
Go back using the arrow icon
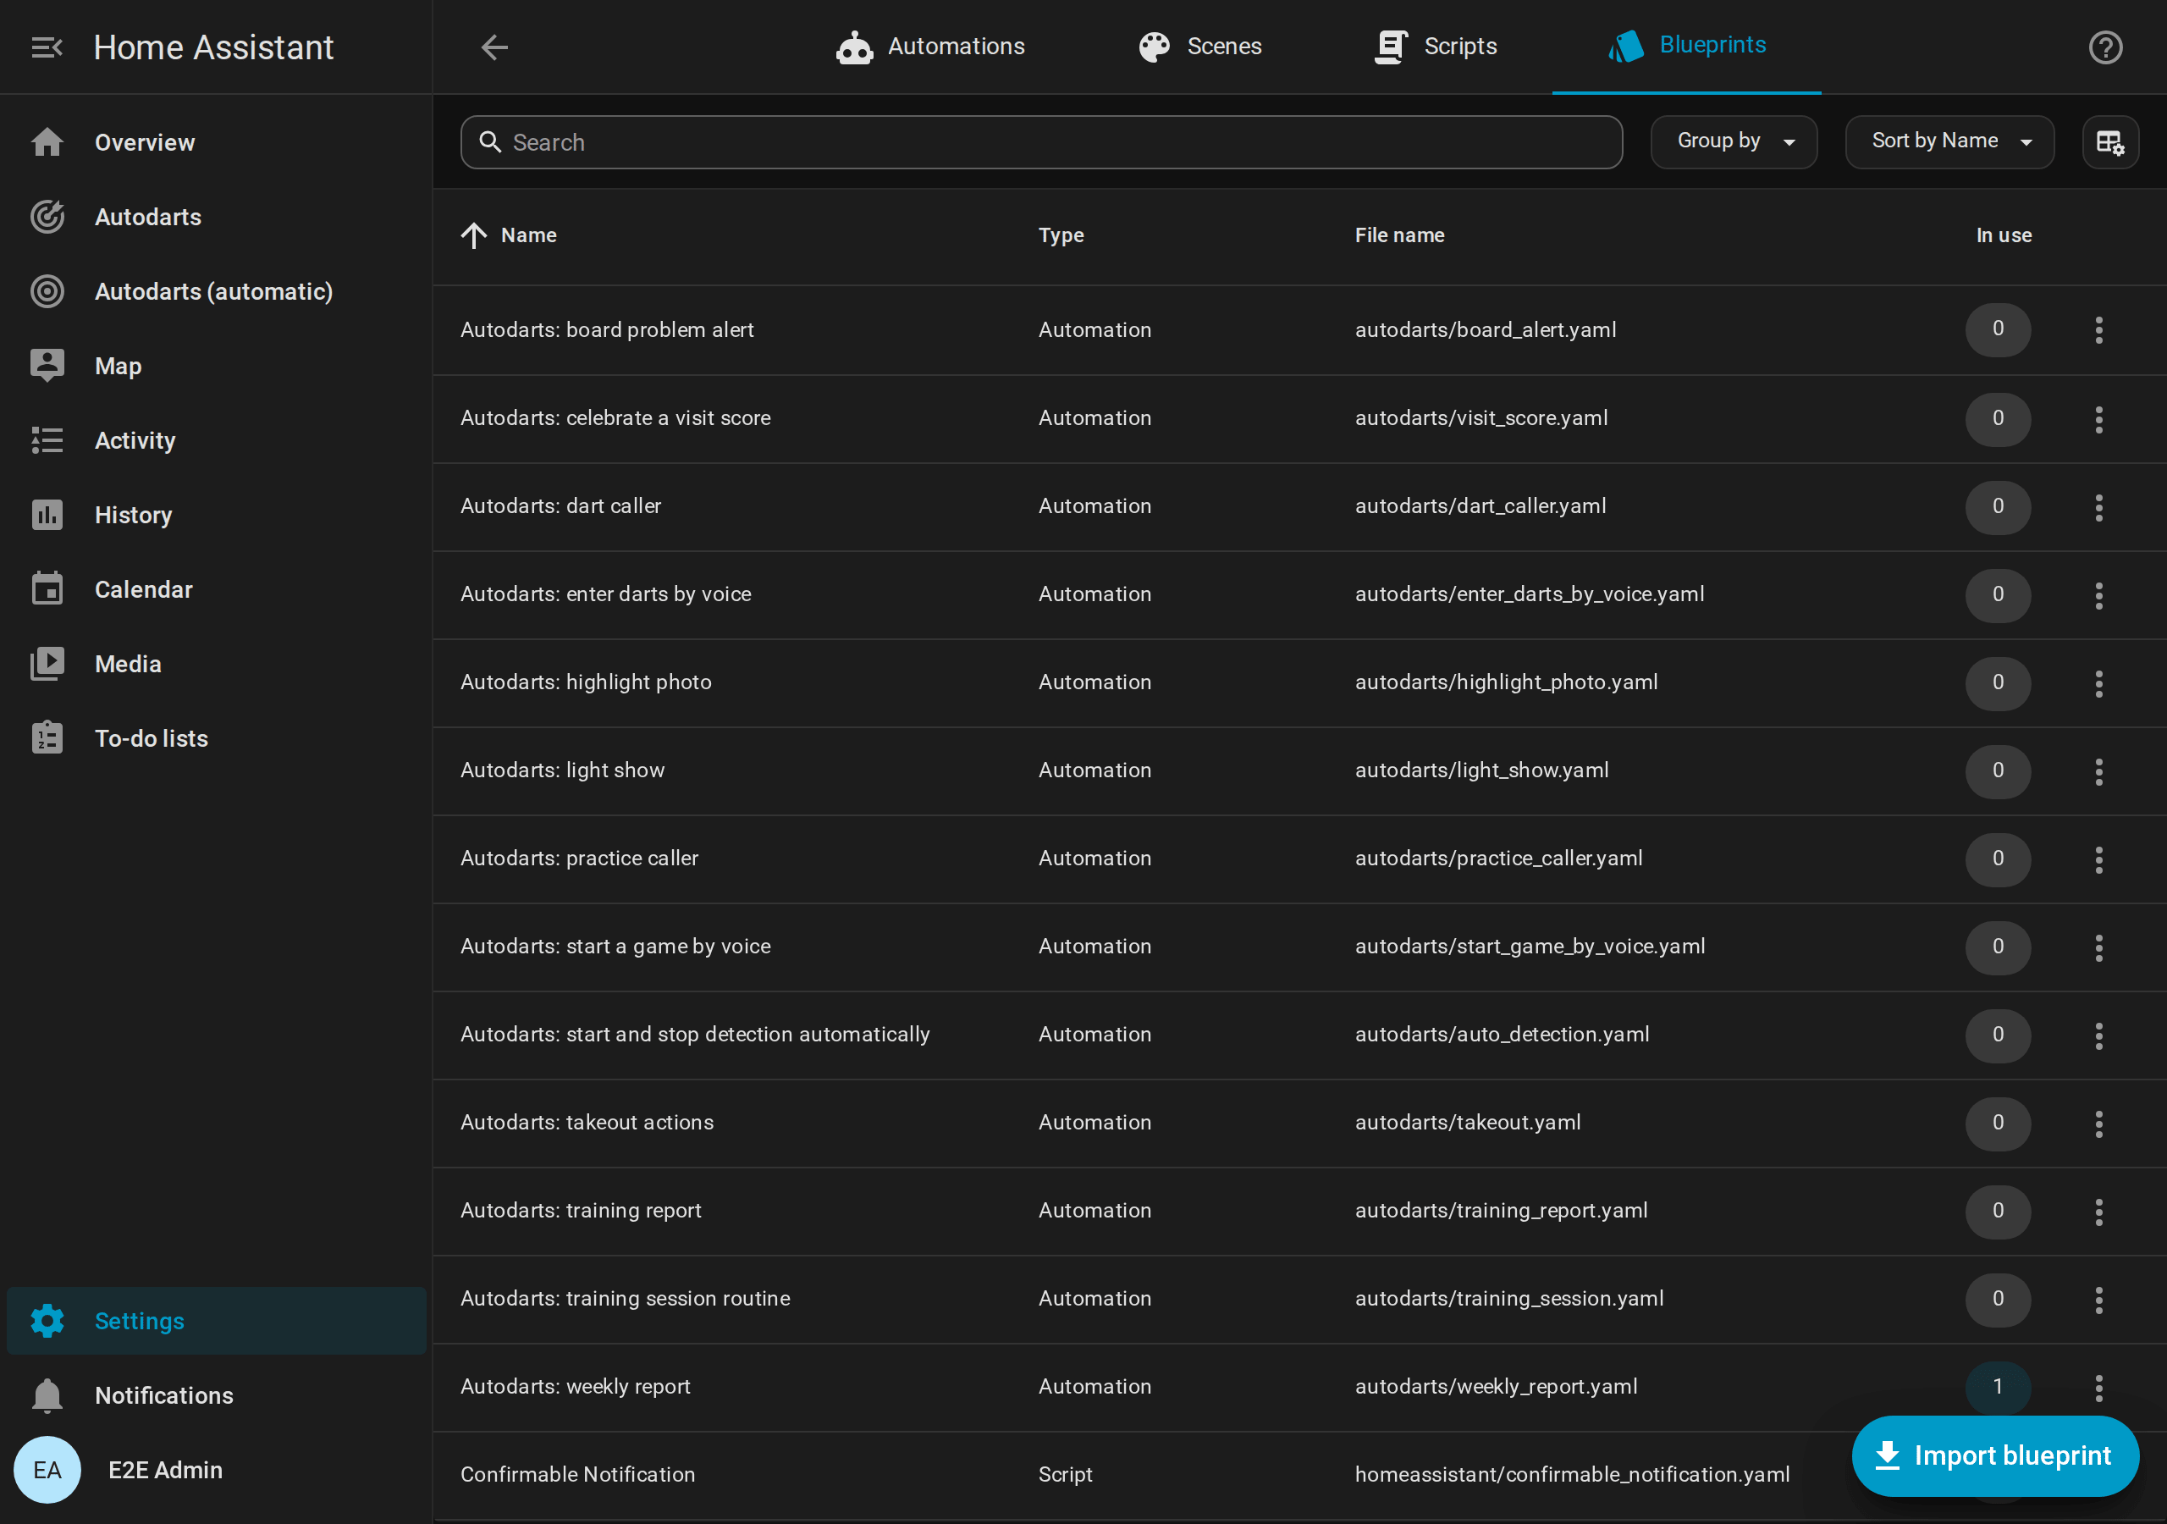point(494,47)
